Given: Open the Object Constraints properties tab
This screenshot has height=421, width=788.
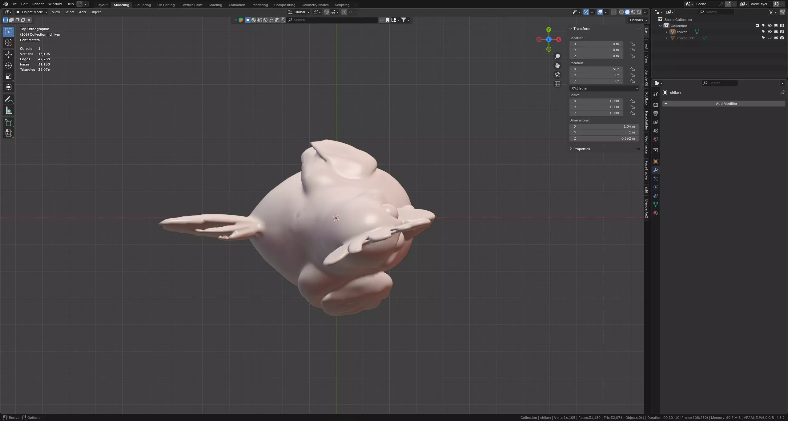Looking at the screenshot, I should pos(656,196).
